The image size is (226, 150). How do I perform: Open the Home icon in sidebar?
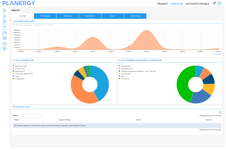coord(5,16)
